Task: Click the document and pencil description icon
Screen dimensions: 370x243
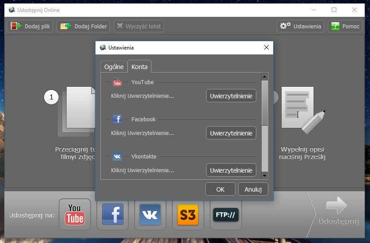Action: click(303, 110)
